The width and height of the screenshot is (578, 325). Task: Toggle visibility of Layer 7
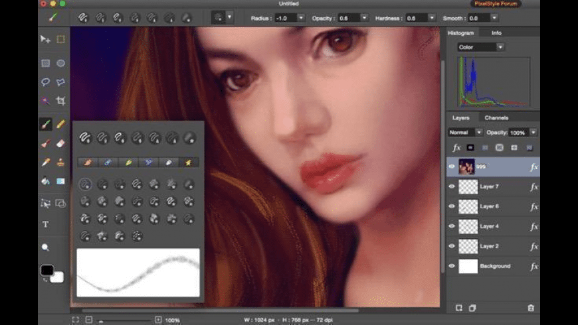click(x=452, y=186)
